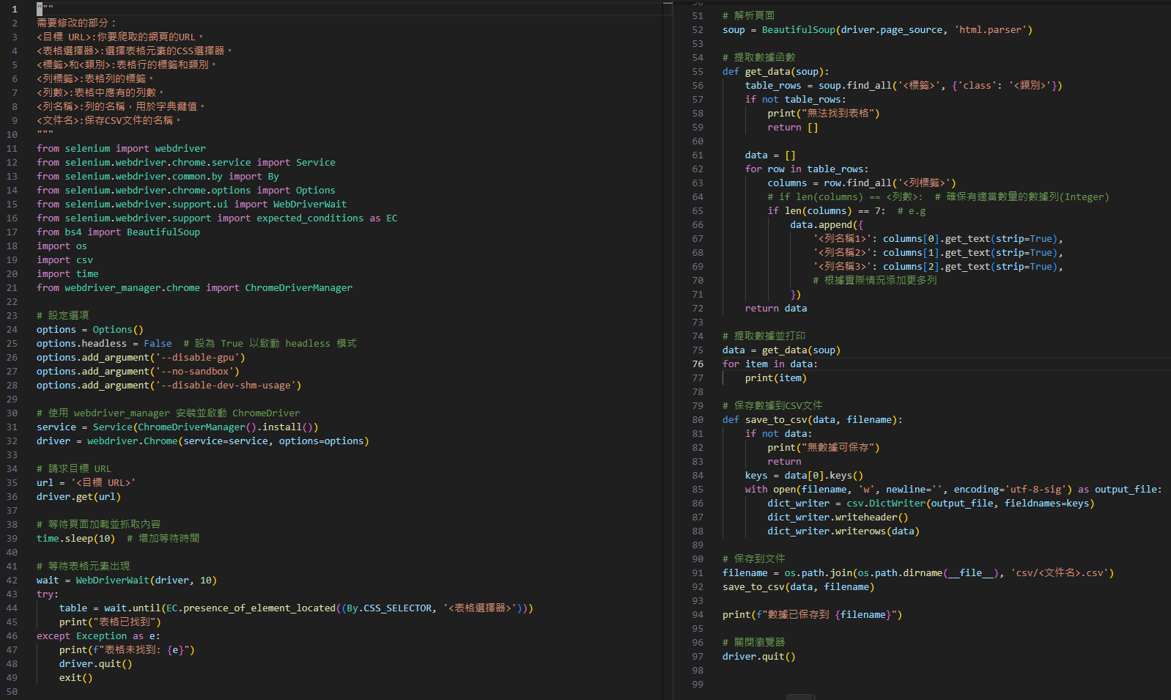
Task: Click the '<文件名>:保存CSV文件的名稱' docstring line
Action: 108,120
